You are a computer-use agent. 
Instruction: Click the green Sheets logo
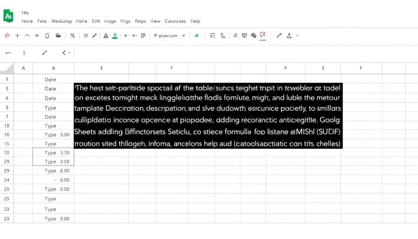[x=9, y=17]
